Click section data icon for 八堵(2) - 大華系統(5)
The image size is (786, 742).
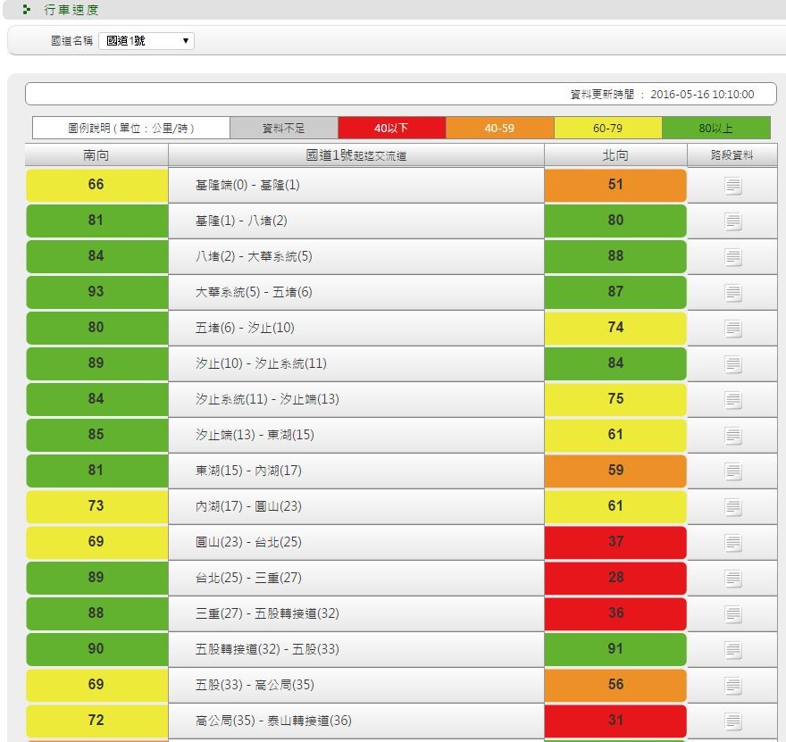pyautogui.click(x=732, y=257)
